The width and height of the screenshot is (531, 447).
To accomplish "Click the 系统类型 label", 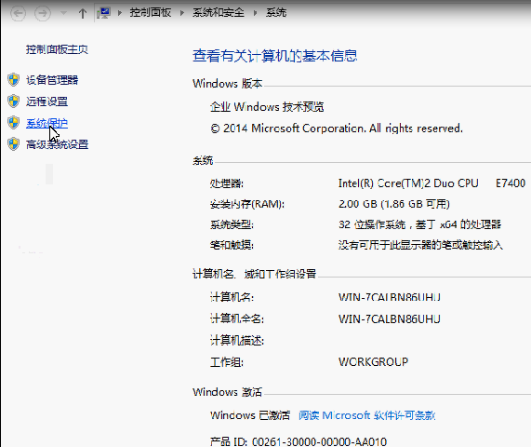I will (232, 224).
